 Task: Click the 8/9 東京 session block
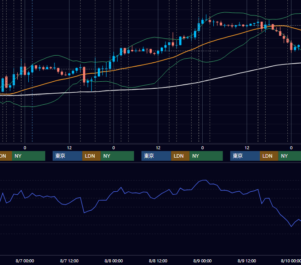coord(245,156)
